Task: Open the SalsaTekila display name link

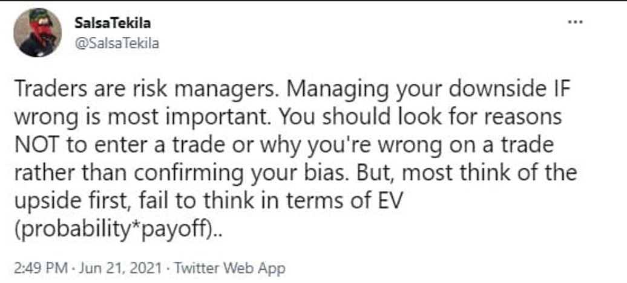Action: (113, 24)
